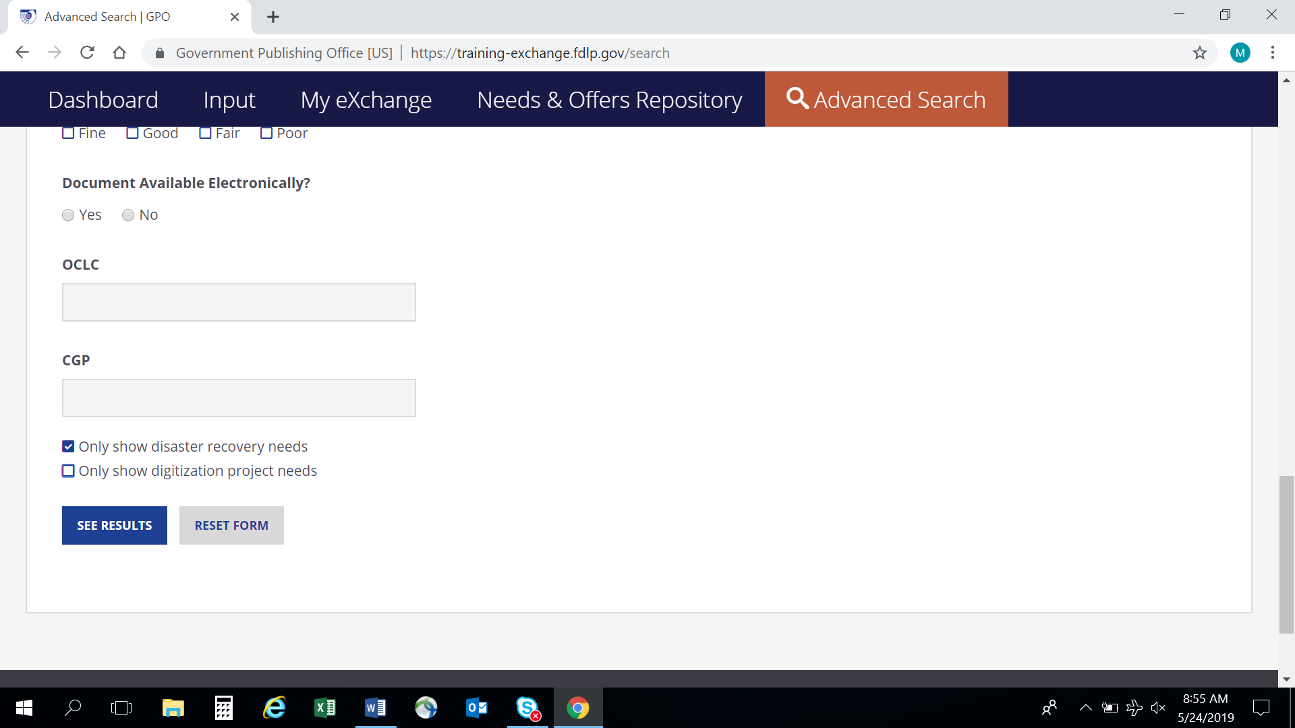Open Task View on the taskbar
The width and height of the screenshot is (1295, 728).
point(121,708)
